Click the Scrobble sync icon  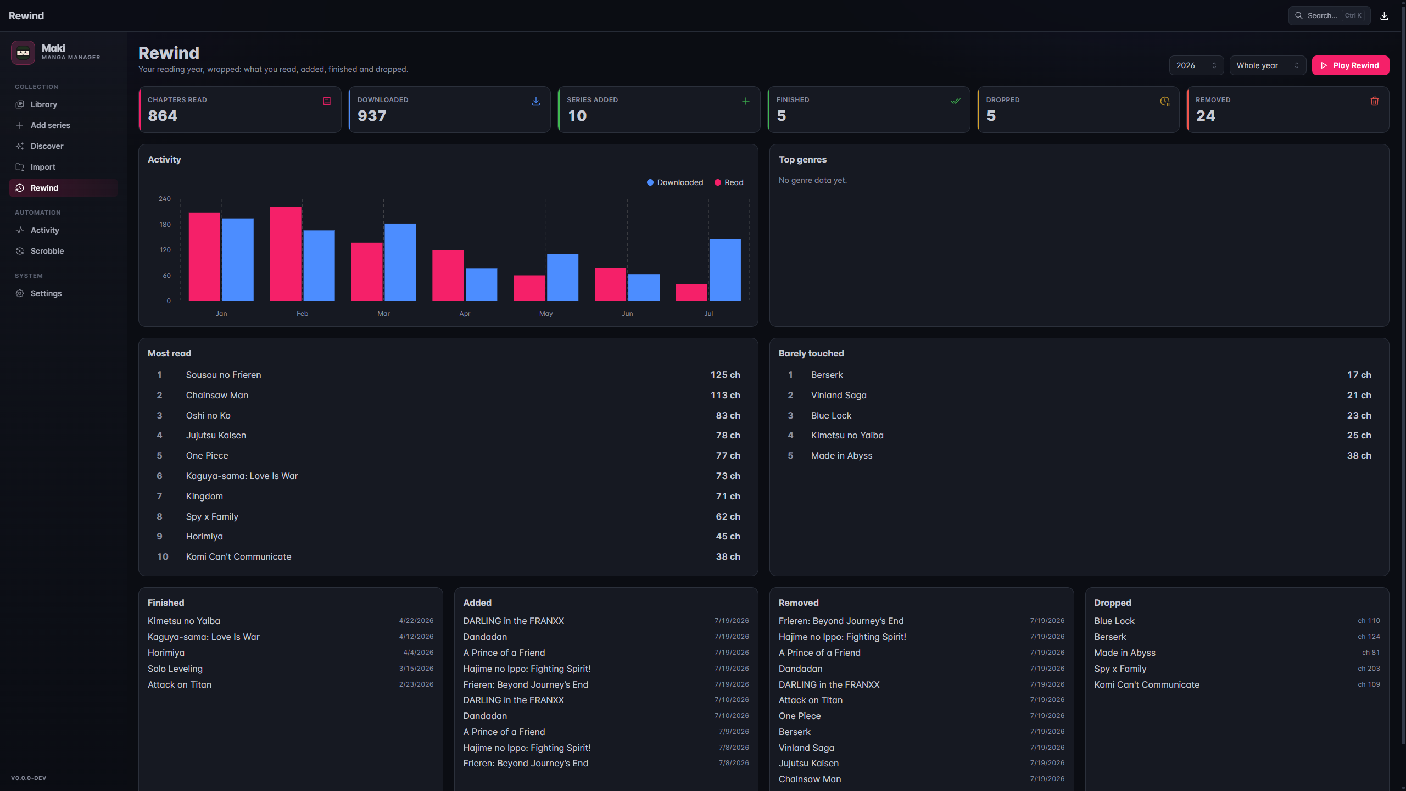[x=20, y=251]
